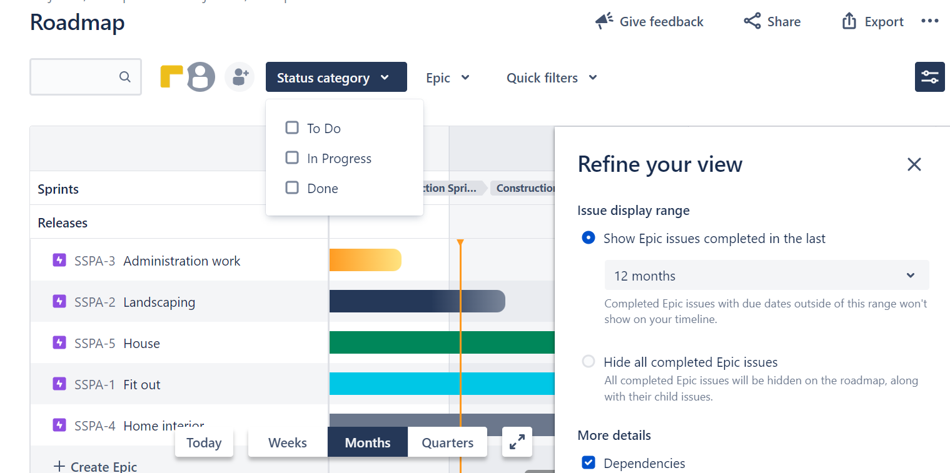The height and width of the screenshot is (473, 950).
Task: Click the add people icon
Action: click(240, 76)
